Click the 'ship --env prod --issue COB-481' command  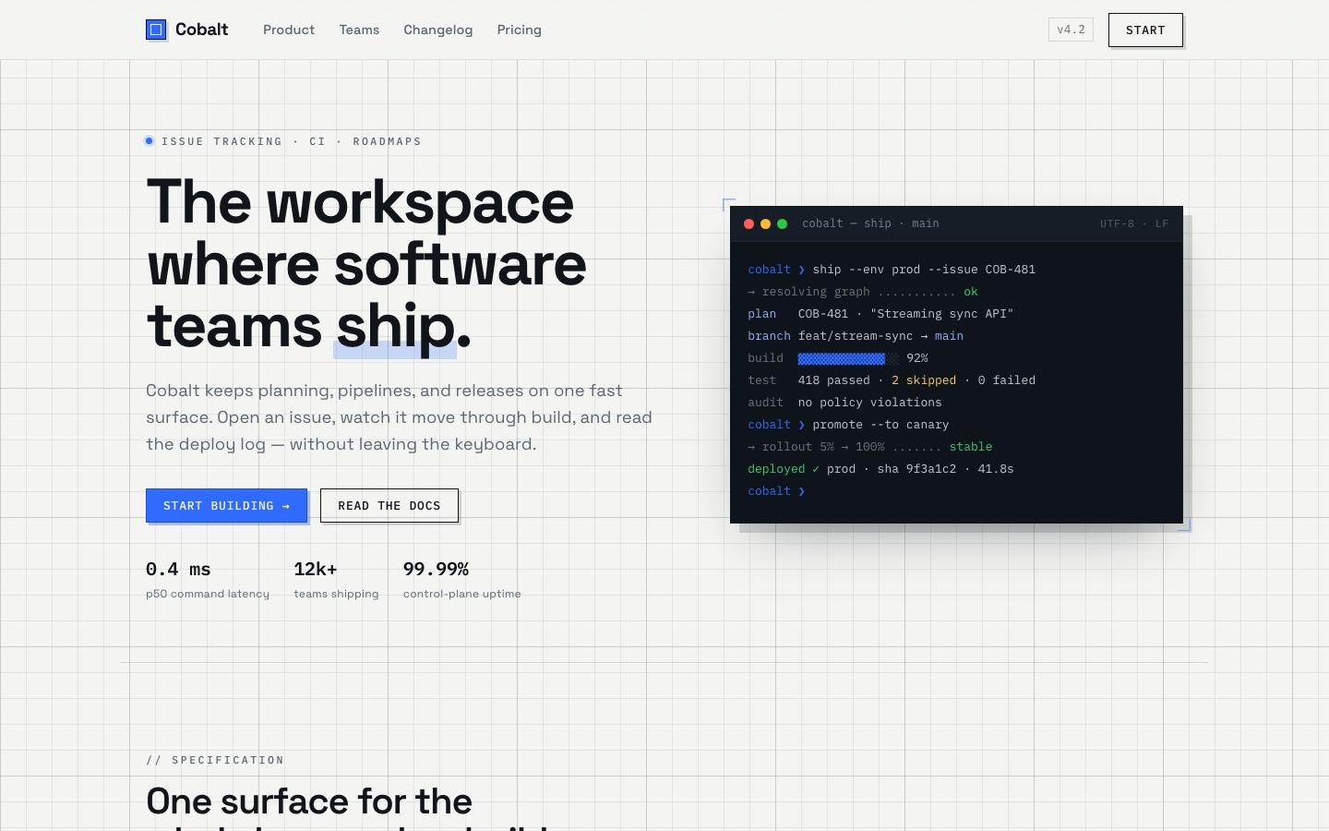click(x=924, y=270)
